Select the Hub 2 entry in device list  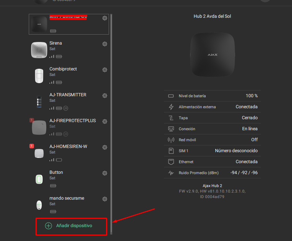click(69, 24)
